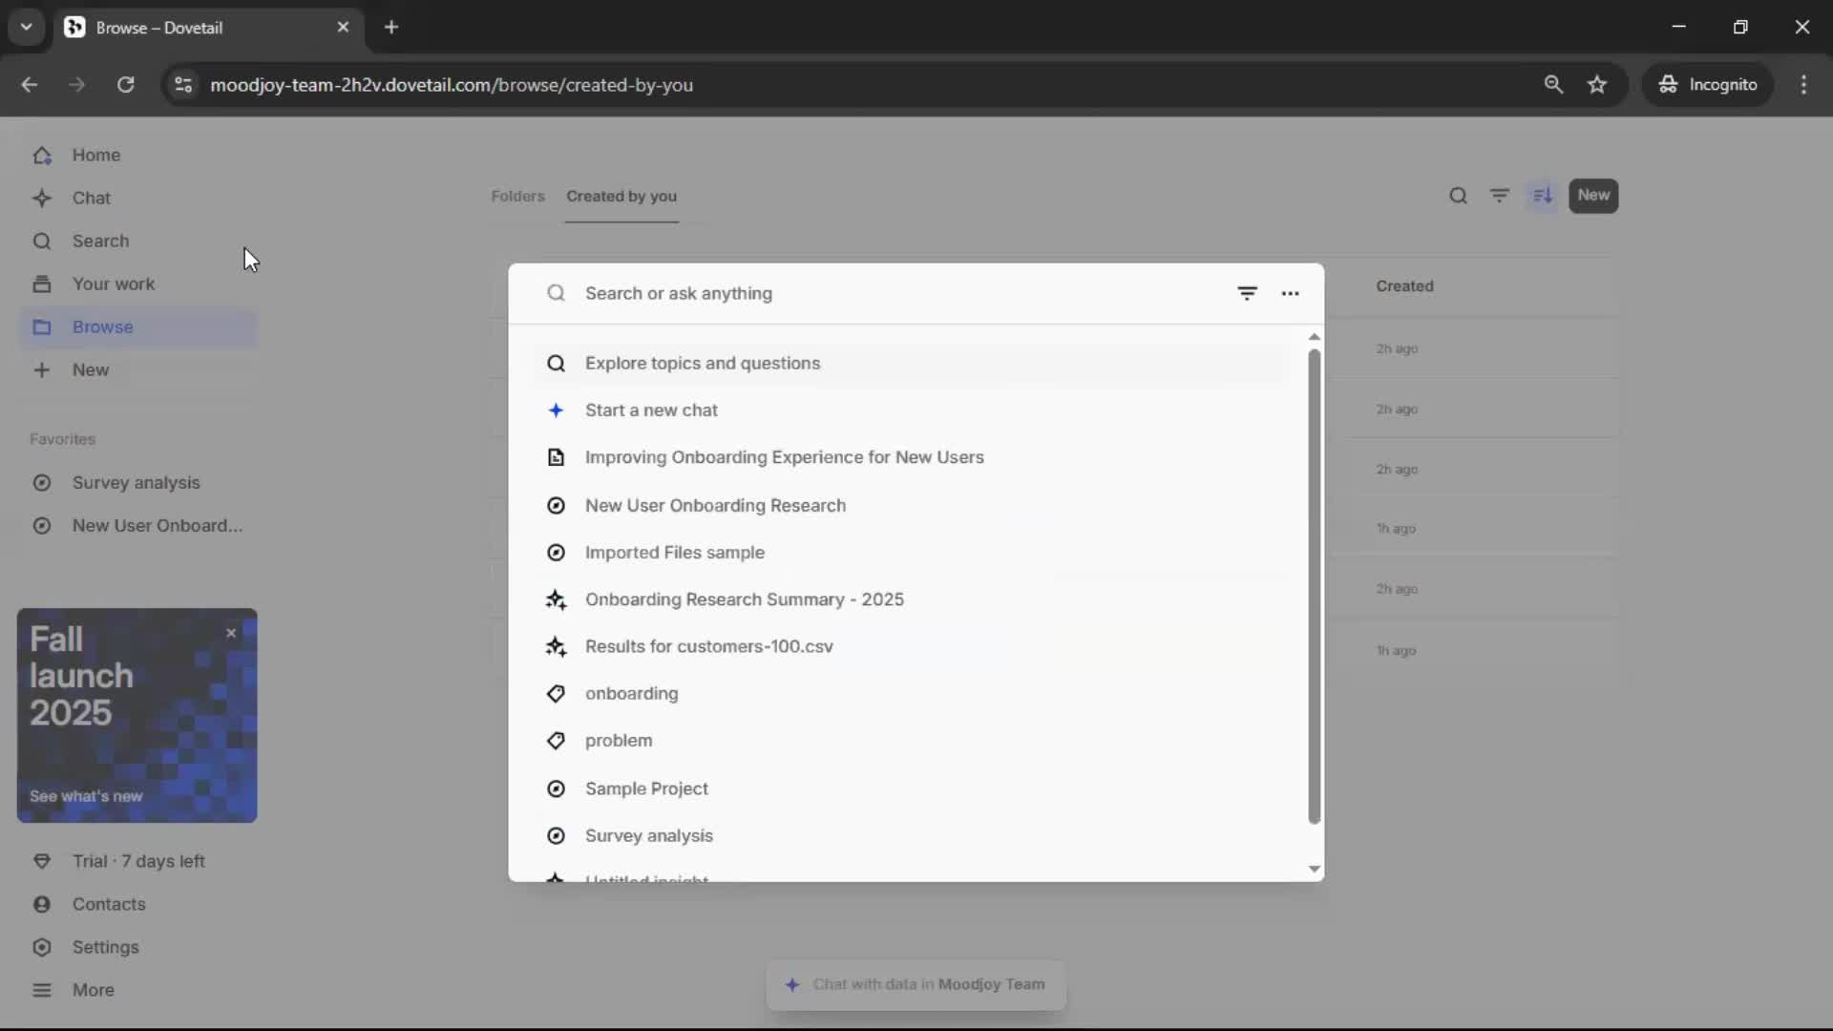Click the Onboarding Research Summary insight icon

click(x=556, y=600)
